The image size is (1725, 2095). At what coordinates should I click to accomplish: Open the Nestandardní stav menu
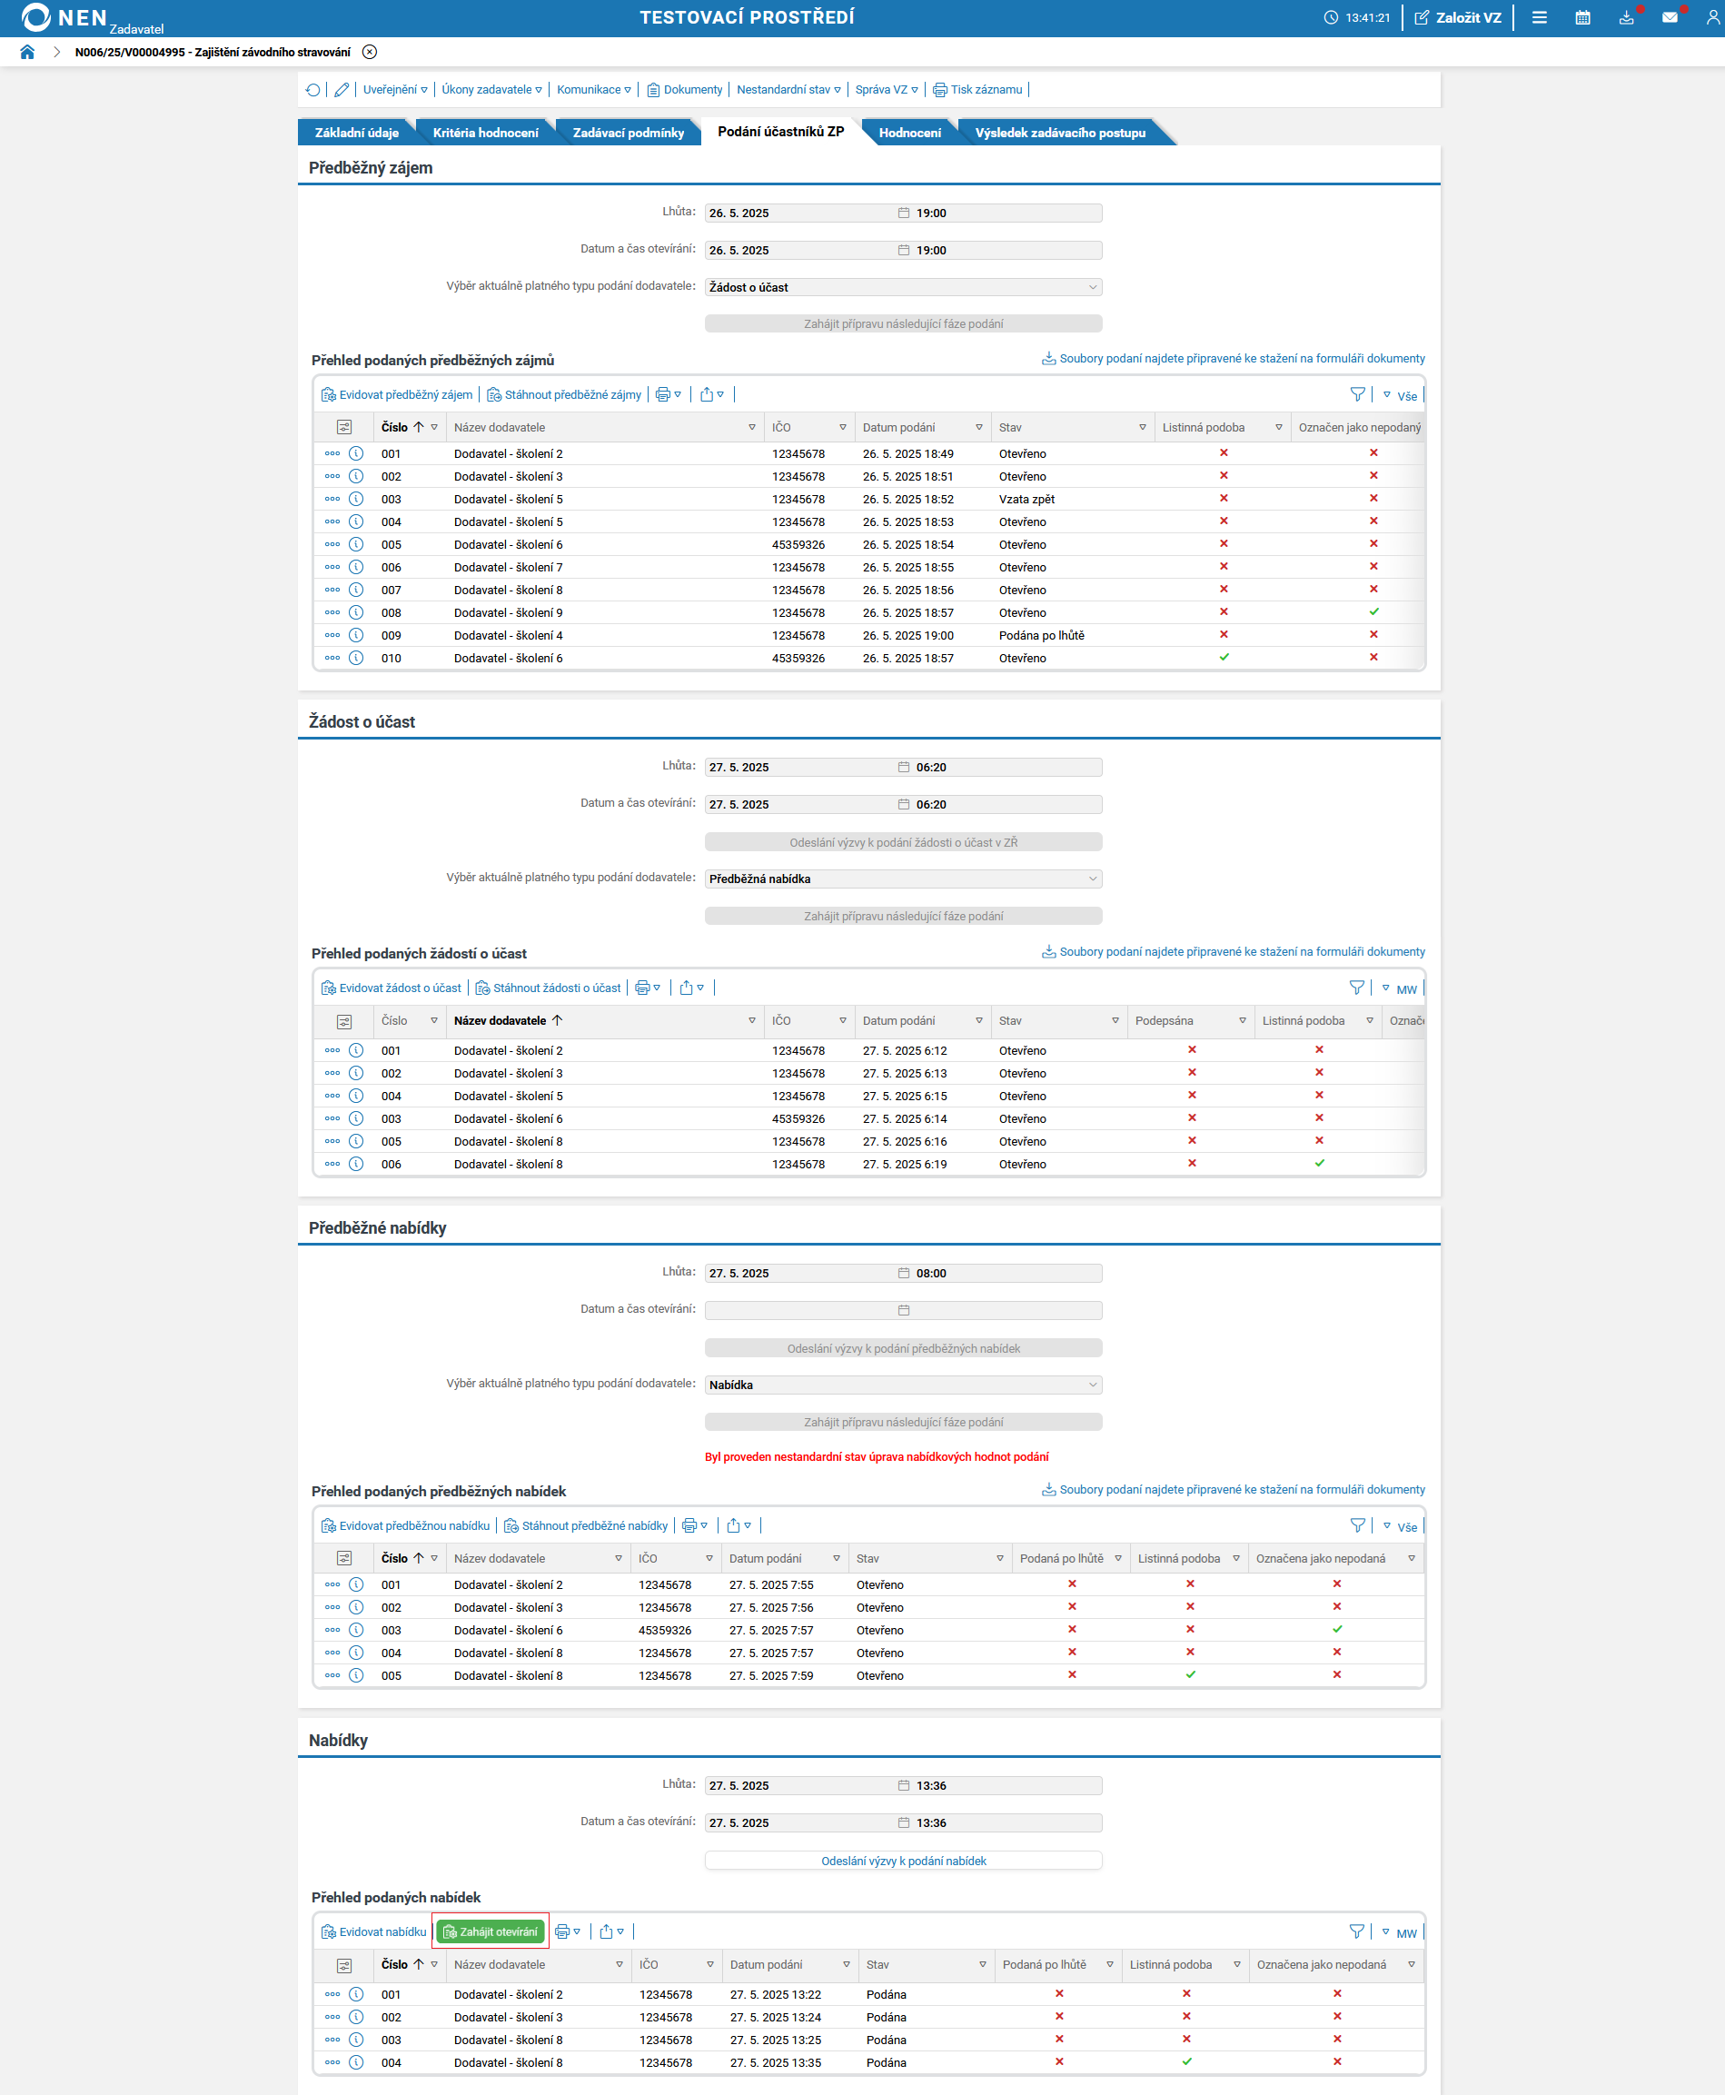point(789,89)
